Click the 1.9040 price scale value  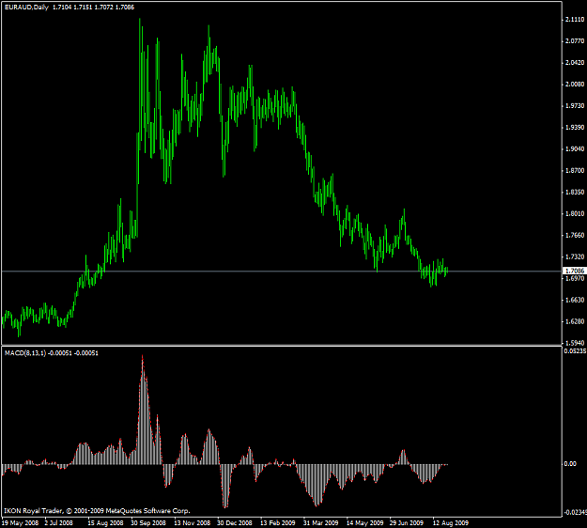coord(575,149)
